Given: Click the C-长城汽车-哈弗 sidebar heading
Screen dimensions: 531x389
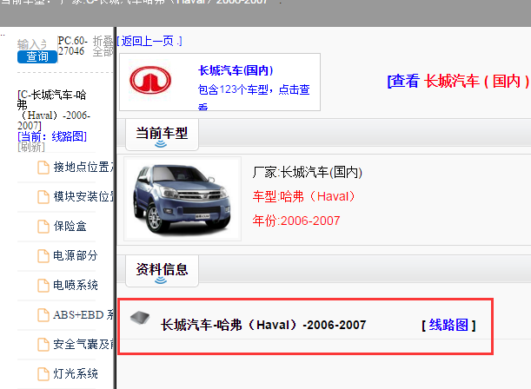Looking at the screenshot, I should (x=52, y=110).
